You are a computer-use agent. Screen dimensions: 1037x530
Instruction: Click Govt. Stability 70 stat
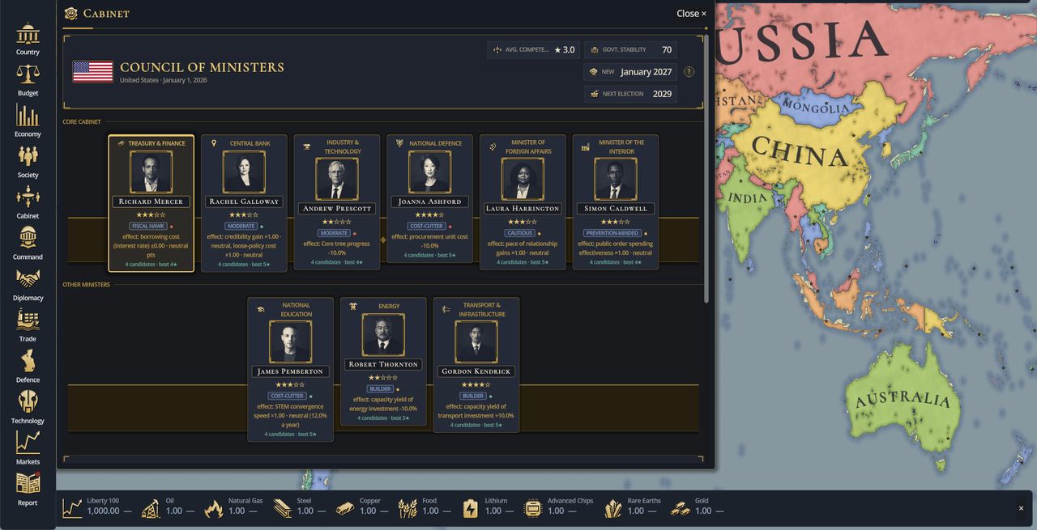631,50
